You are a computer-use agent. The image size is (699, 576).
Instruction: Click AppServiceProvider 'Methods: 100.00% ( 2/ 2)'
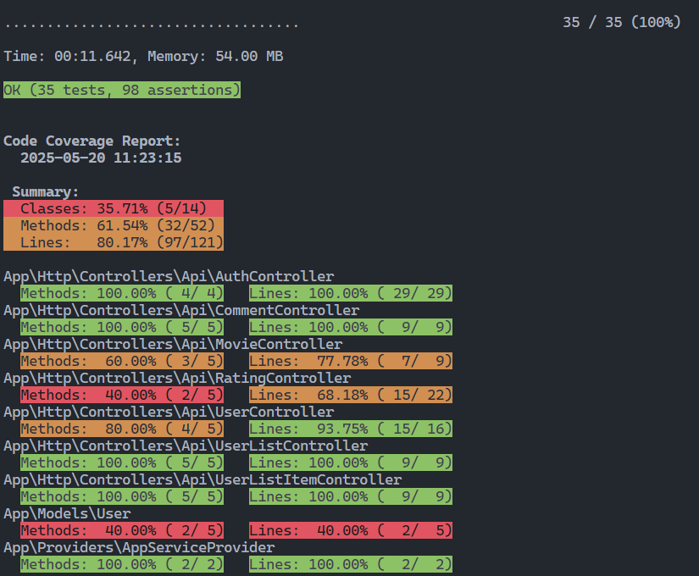tap(122, 564)
